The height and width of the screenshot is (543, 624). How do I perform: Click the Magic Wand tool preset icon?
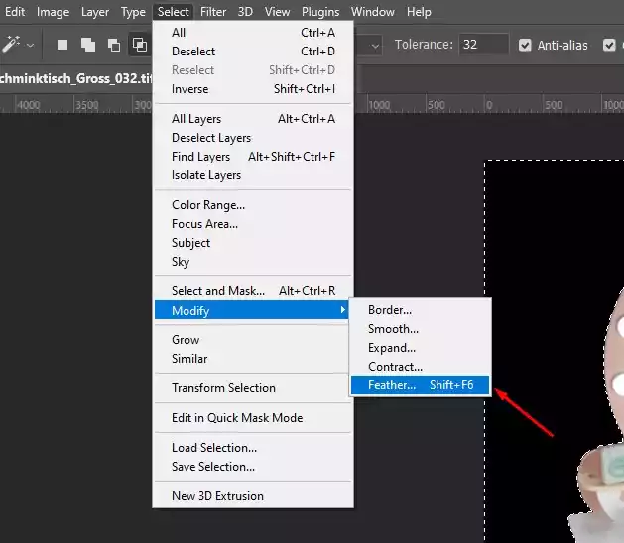[12, 45]
